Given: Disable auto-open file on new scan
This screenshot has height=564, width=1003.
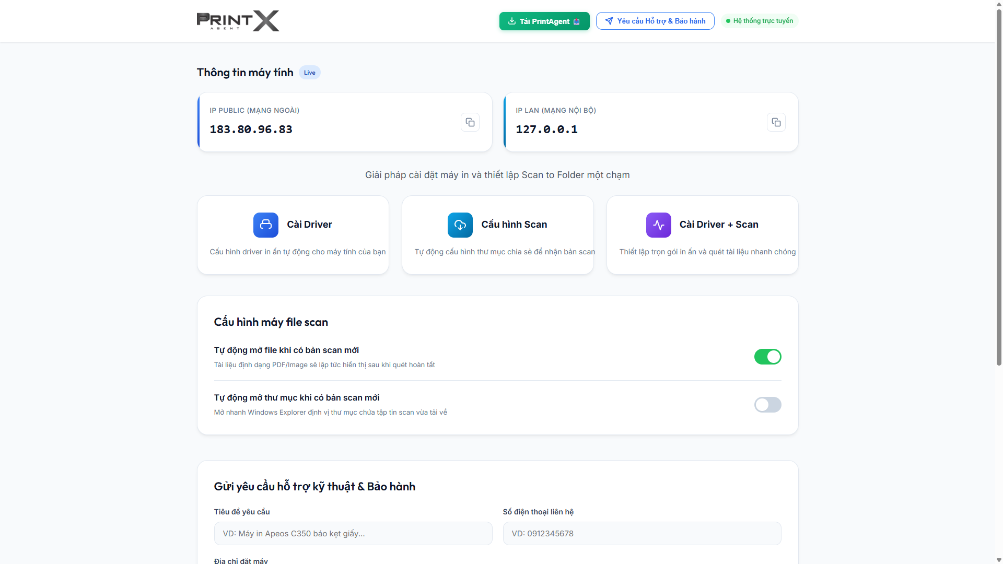Looking at the screenshot, I should 768,357.
